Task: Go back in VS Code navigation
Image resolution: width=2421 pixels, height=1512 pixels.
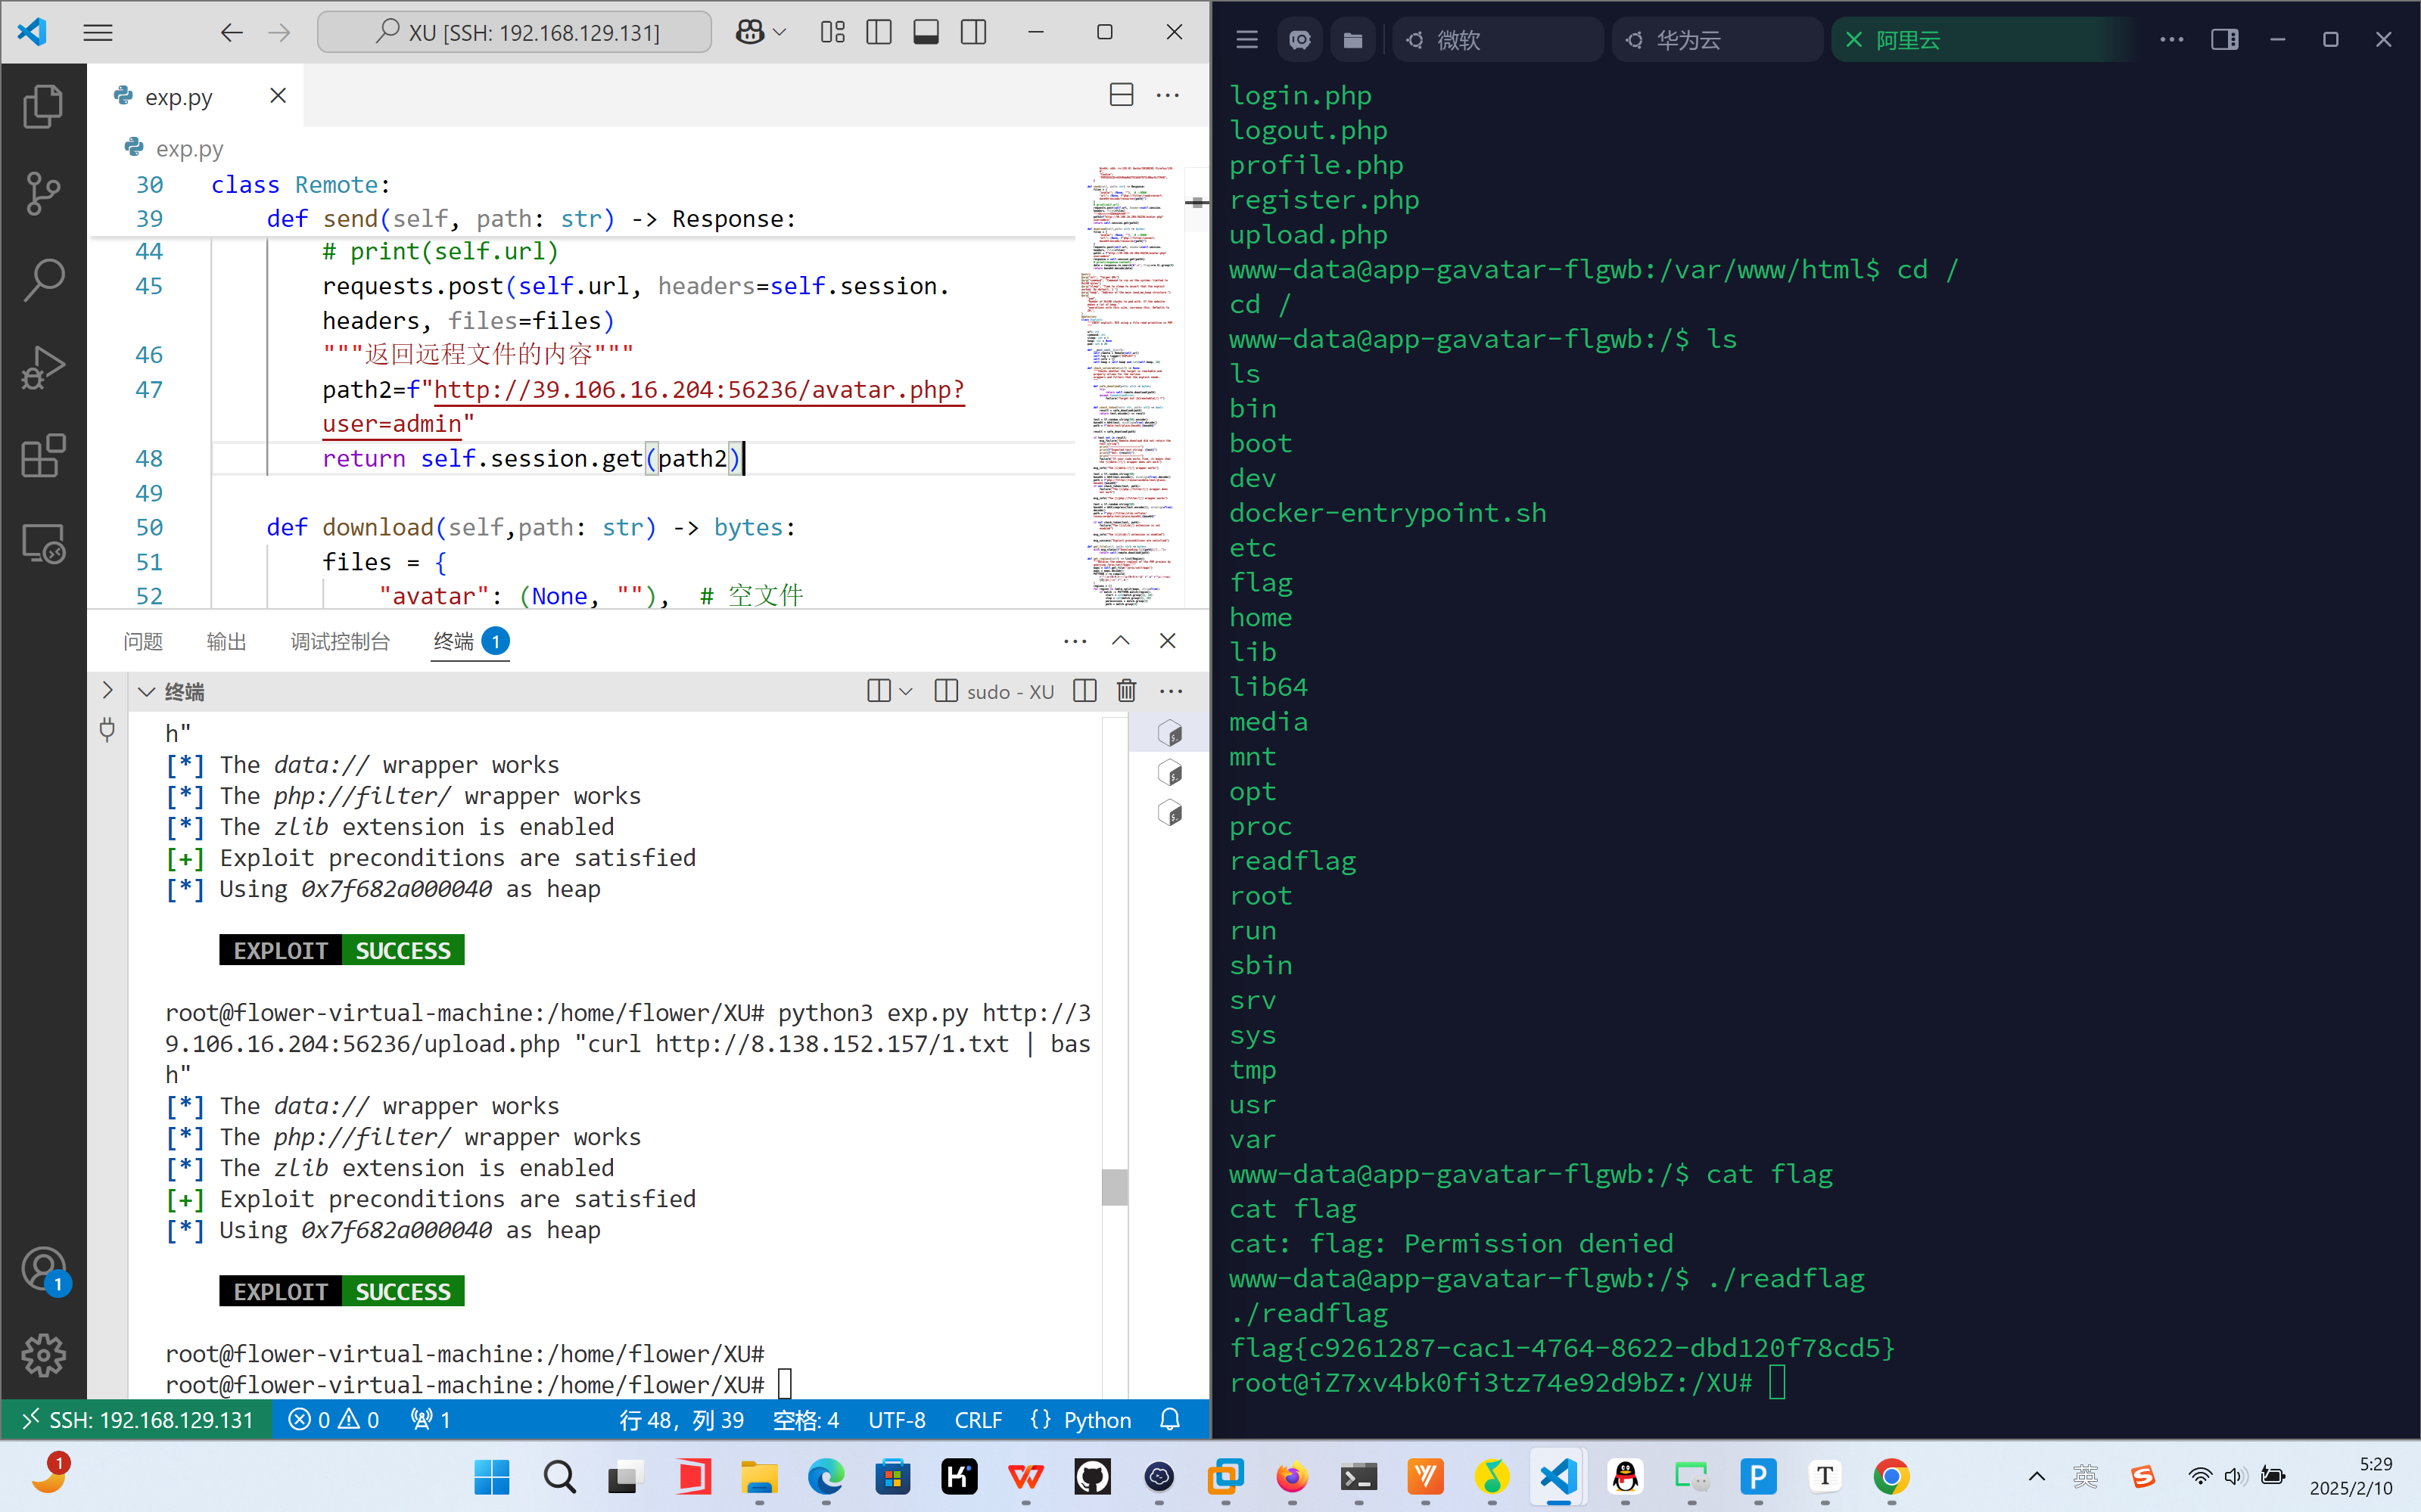Action: click(231, 33)
